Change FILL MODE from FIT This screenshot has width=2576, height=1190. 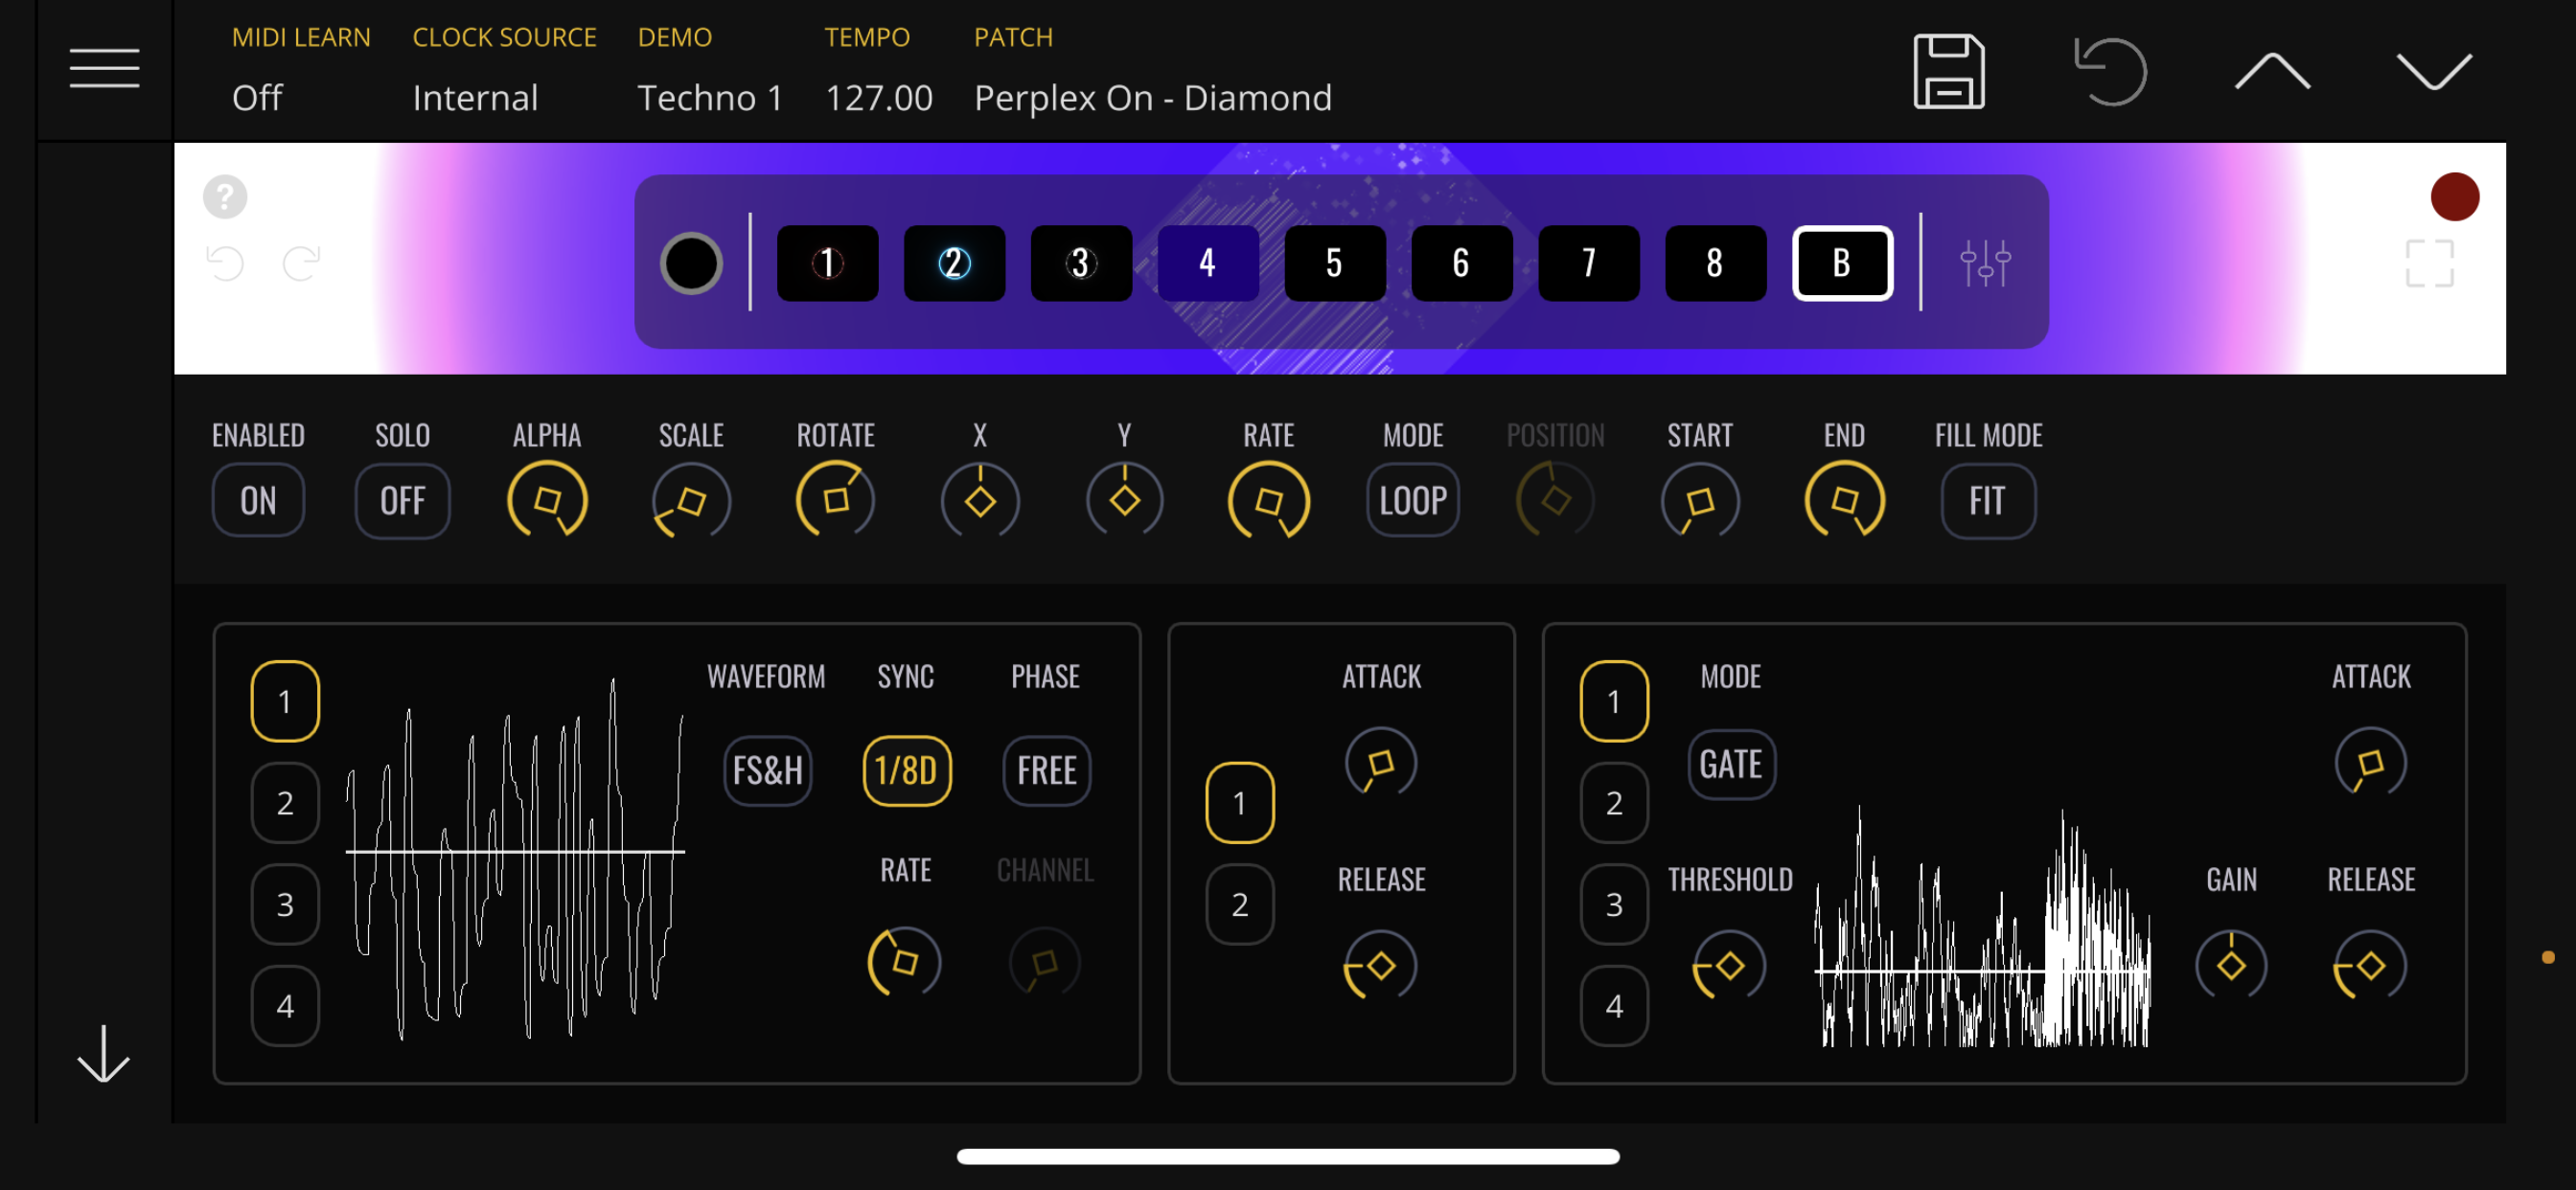point(1987,500)
